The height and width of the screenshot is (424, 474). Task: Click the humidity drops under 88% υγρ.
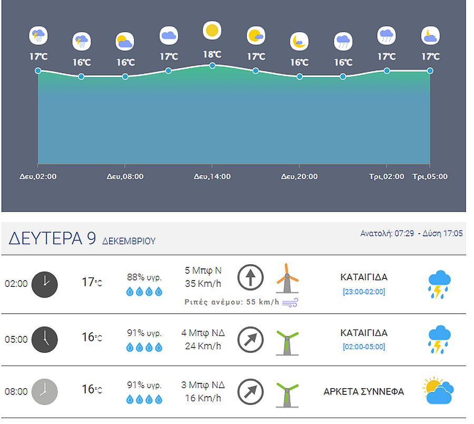tap(144, 291)
